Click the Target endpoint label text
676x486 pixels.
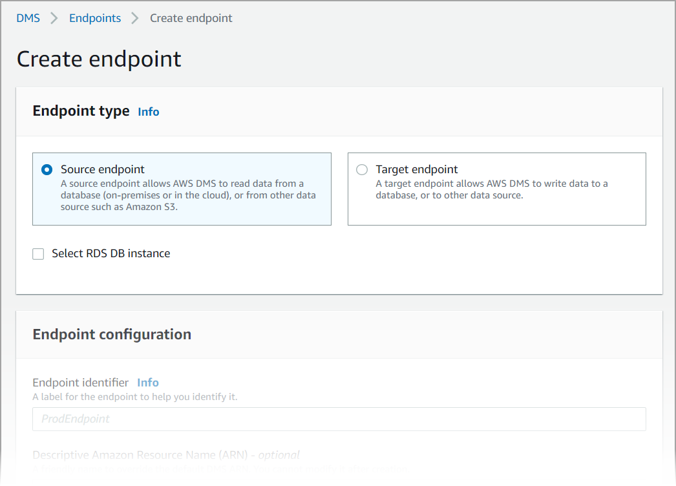pos(416,169)
